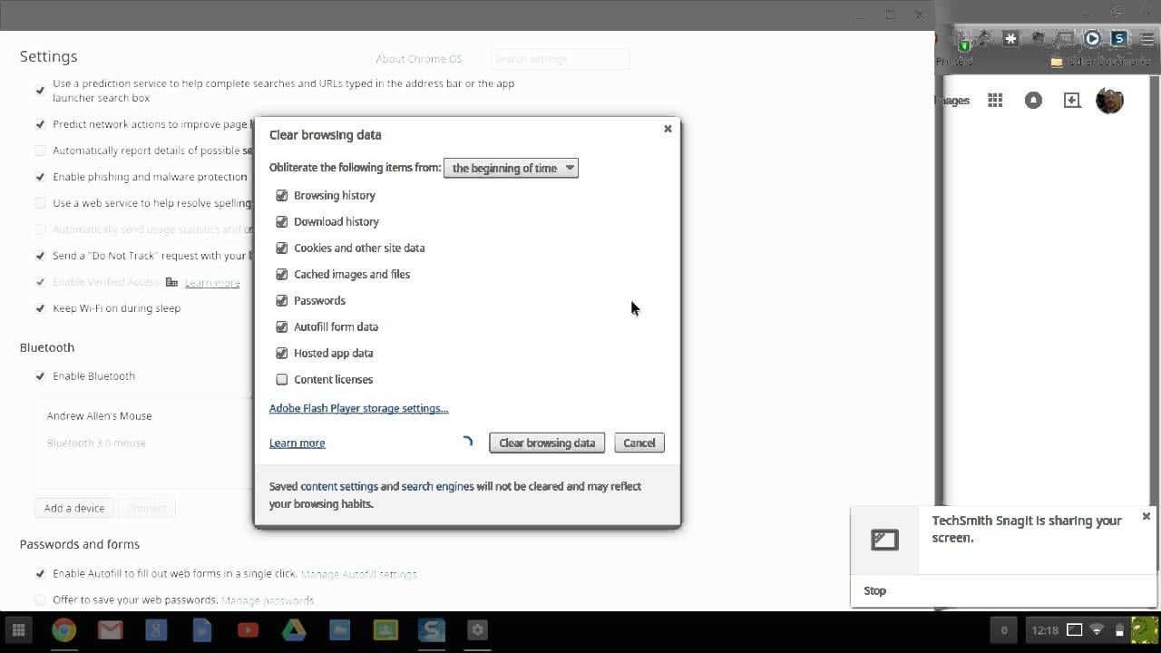Check the Content licenses box
The width and height of the screenshot is (1161, 653).
[x=281, y=380]
